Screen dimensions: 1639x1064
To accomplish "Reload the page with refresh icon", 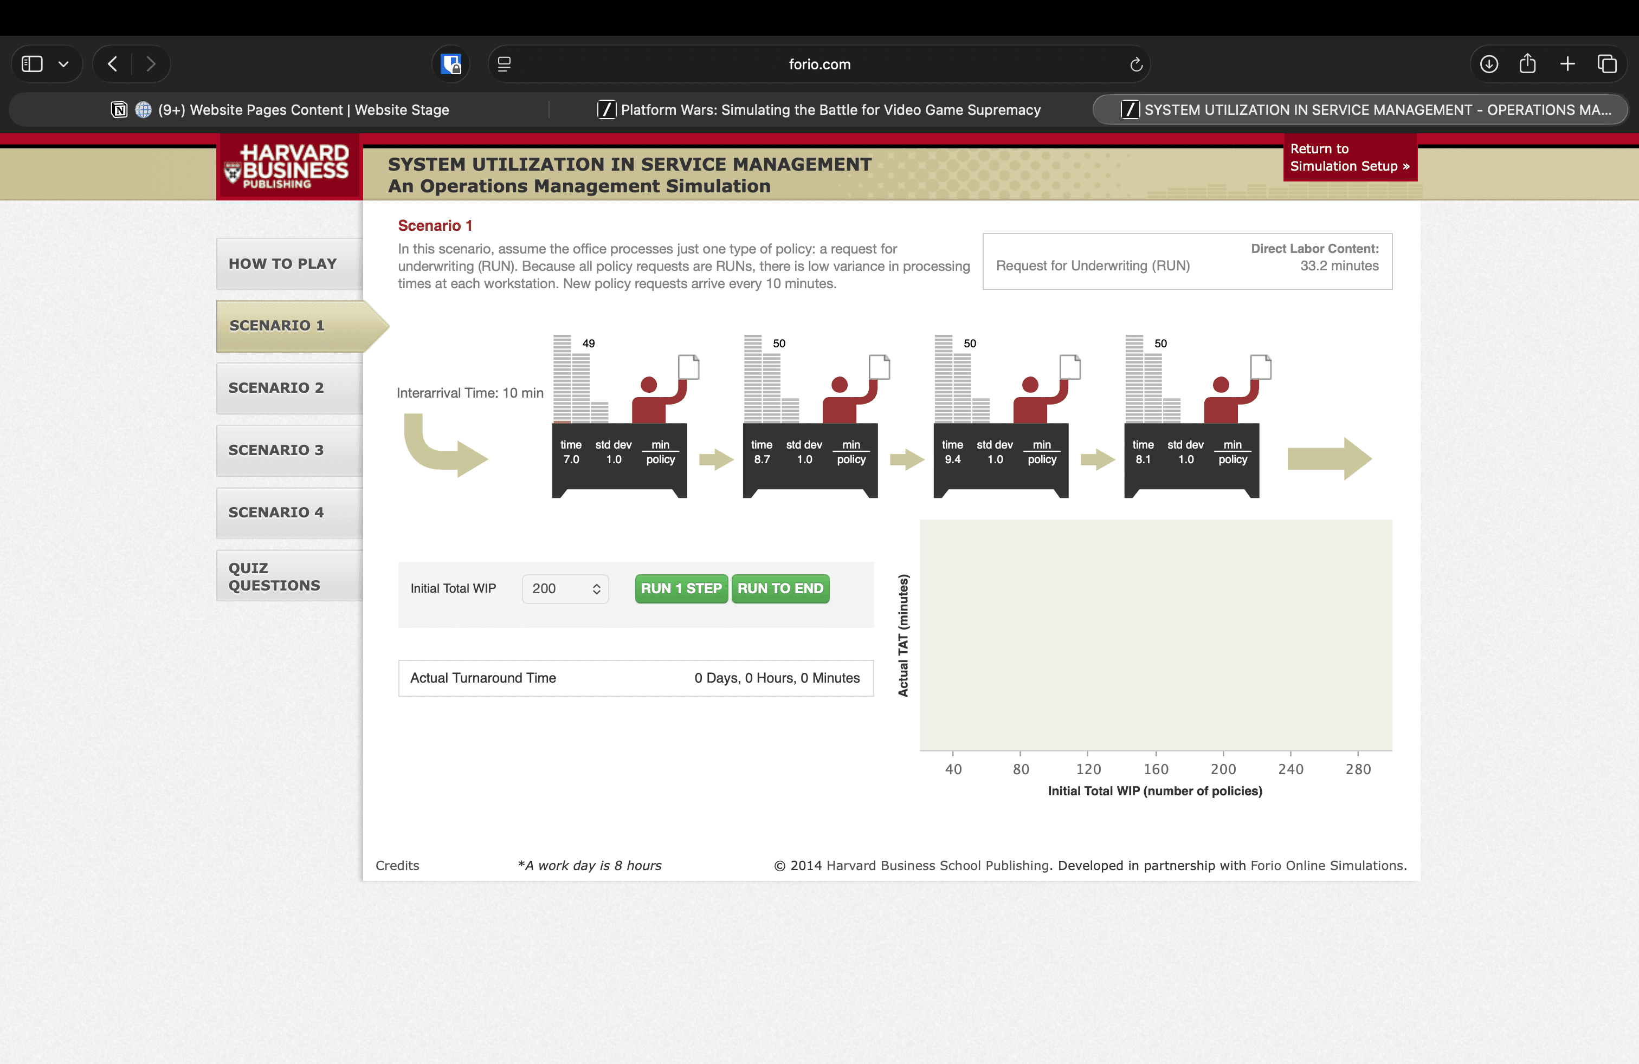I will coord(1135,64).
